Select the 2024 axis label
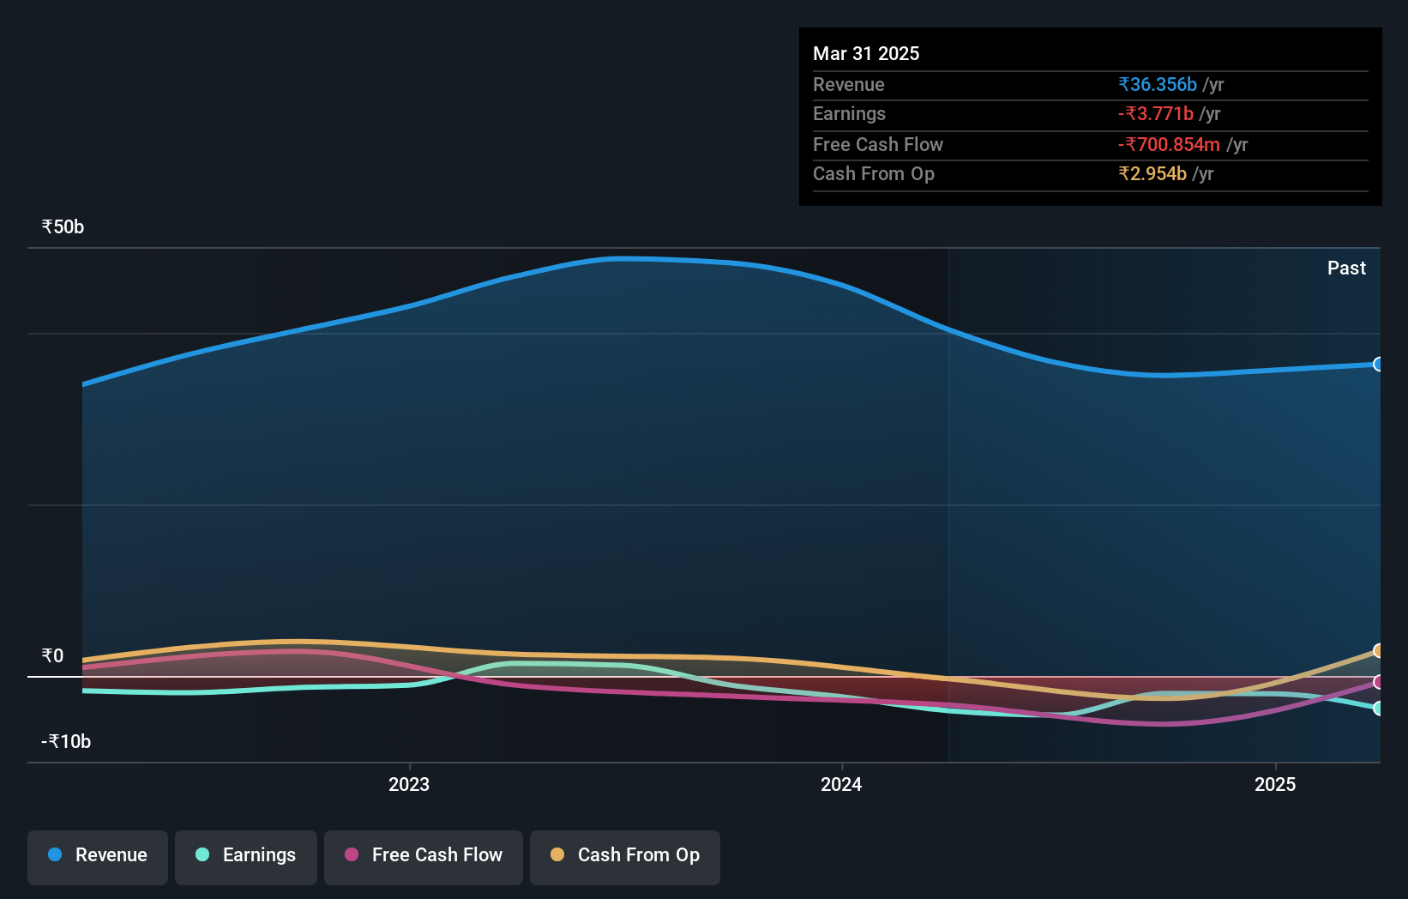This screenshot has height=899, width=1408. 841,783
